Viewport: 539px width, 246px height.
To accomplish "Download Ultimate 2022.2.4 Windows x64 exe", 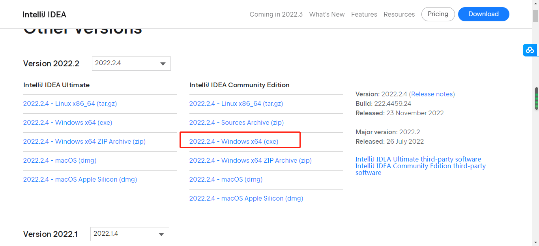I will (x=68, y=122).
